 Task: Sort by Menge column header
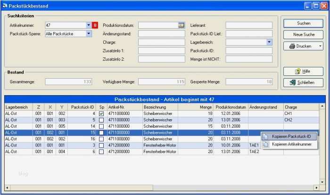click(196, 107)
